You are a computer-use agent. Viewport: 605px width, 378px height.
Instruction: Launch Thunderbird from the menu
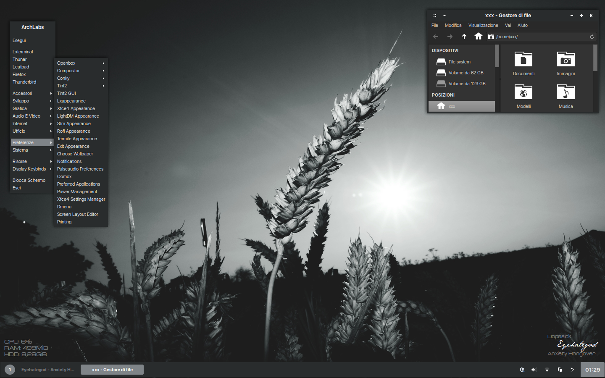[32, 82]
